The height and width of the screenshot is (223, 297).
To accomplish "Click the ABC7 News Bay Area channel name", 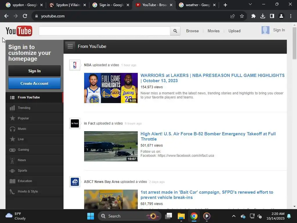I will 102,182.
